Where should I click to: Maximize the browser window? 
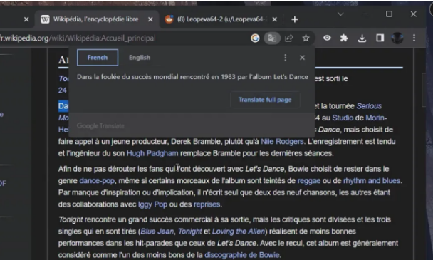tap(389, 14)
